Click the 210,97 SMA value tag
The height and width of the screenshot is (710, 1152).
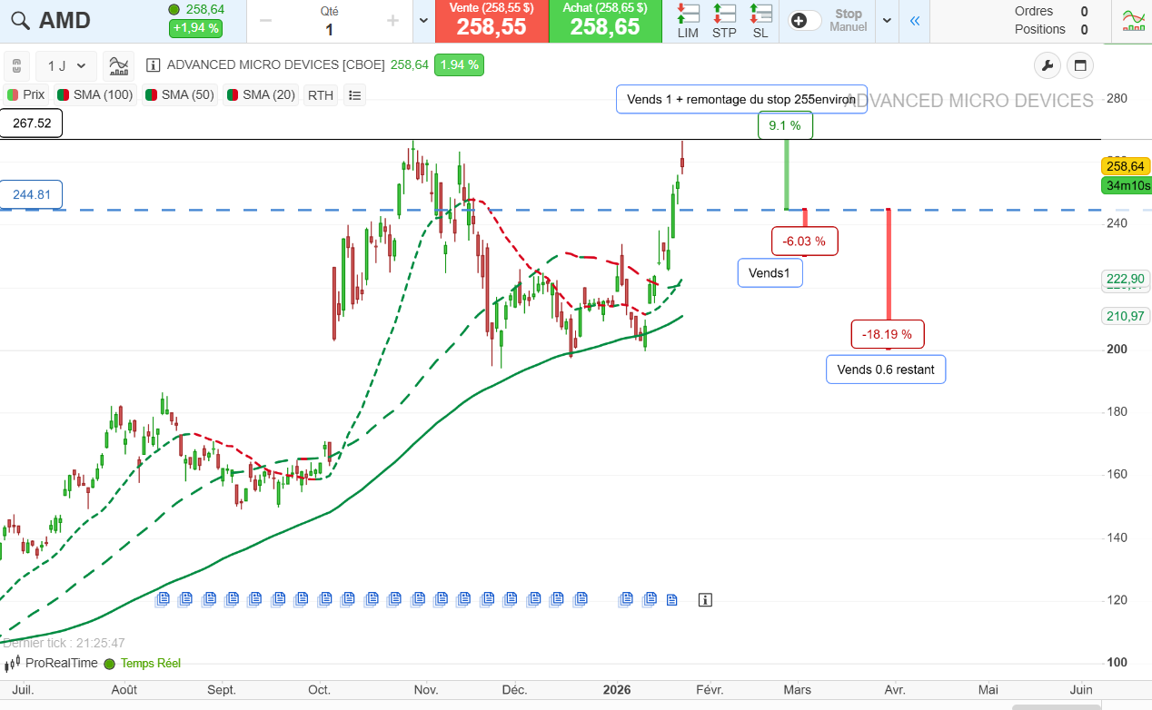click(1126, 316)
